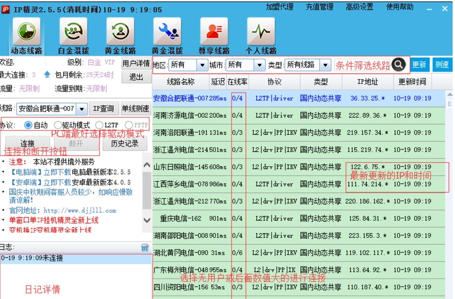The image size is (455, 299).
Task: Open the http://www.djjlll.com link
Action: point(80,210)
